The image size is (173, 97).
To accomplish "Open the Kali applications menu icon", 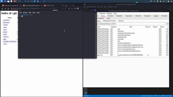I will point(1,1).
